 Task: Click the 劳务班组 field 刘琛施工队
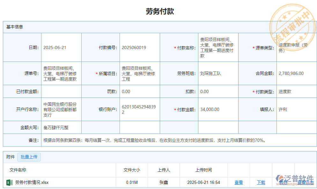click(x=218, y=73)
